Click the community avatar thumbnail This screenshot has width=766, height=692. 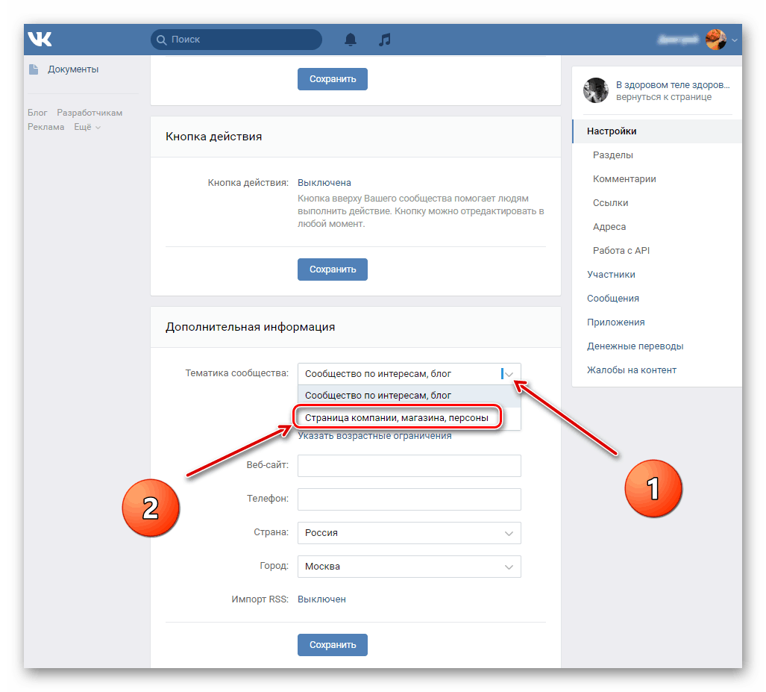[595, 90]
